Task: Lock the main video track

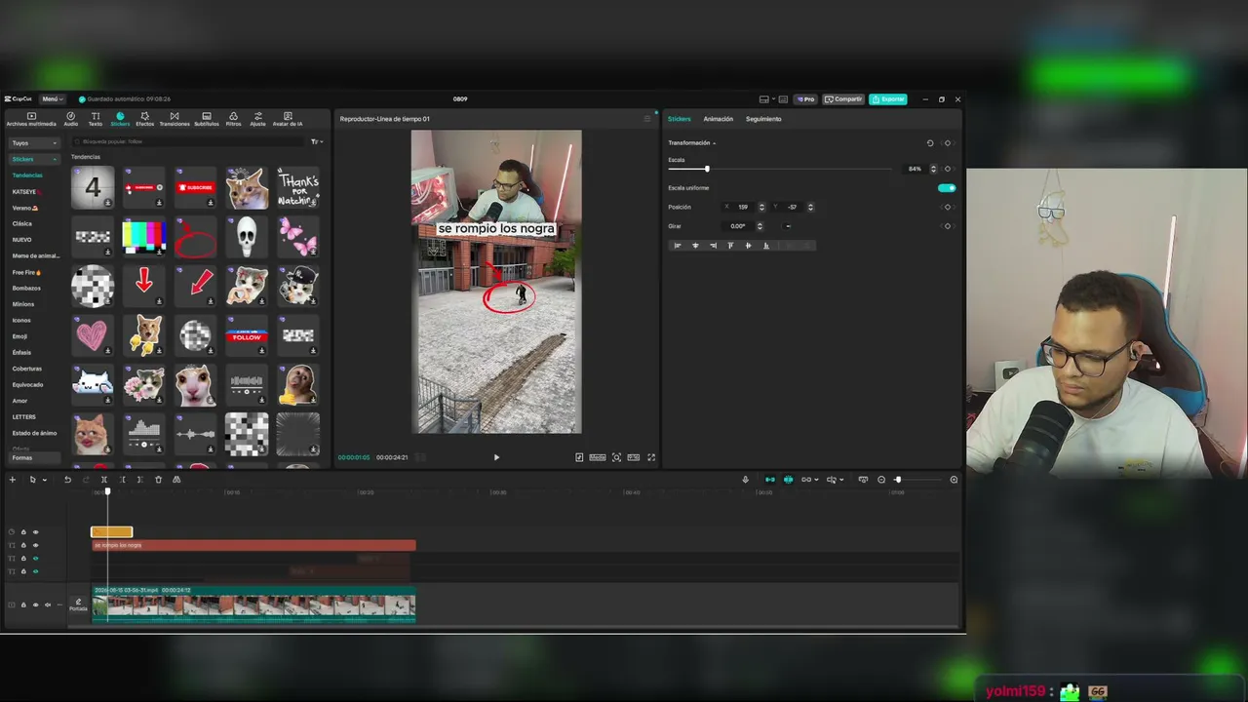Action: coord(23,604)
